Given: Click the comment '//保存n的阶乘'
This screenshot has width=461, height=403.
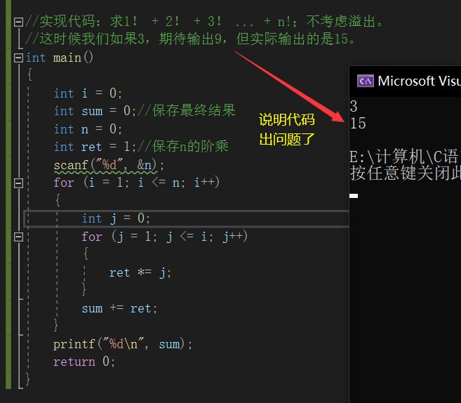Looking at the screenshot, I should 183,147.
